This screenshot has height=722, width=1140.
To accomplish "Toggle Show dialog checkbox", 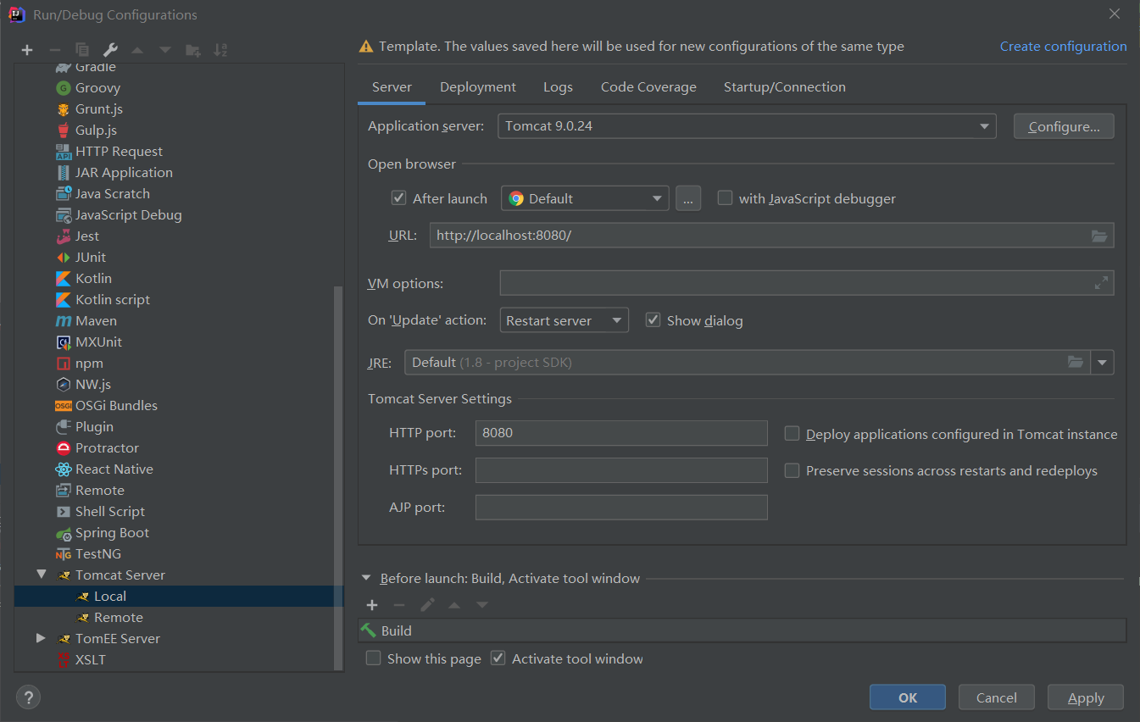I will (x=653, y=320).
